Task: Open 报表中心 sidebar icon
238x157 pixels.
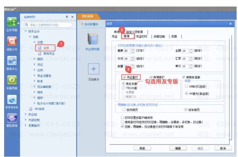Action: [12, 61]
